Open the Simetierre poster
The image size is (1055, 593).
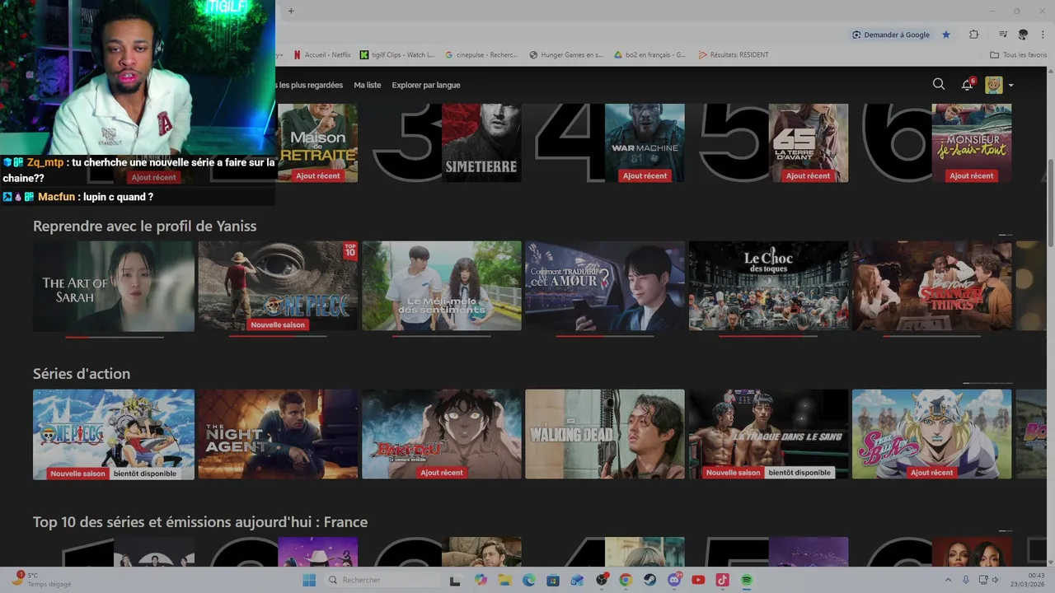pos(481,142)
